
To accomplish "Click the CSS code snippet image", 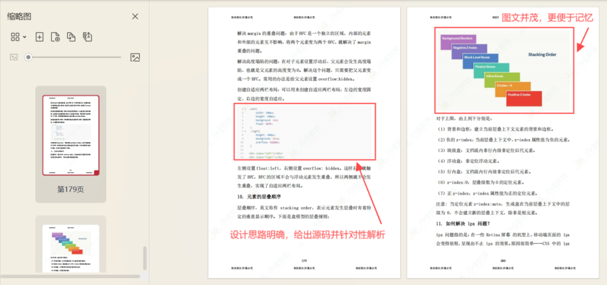I will [304, 132].
